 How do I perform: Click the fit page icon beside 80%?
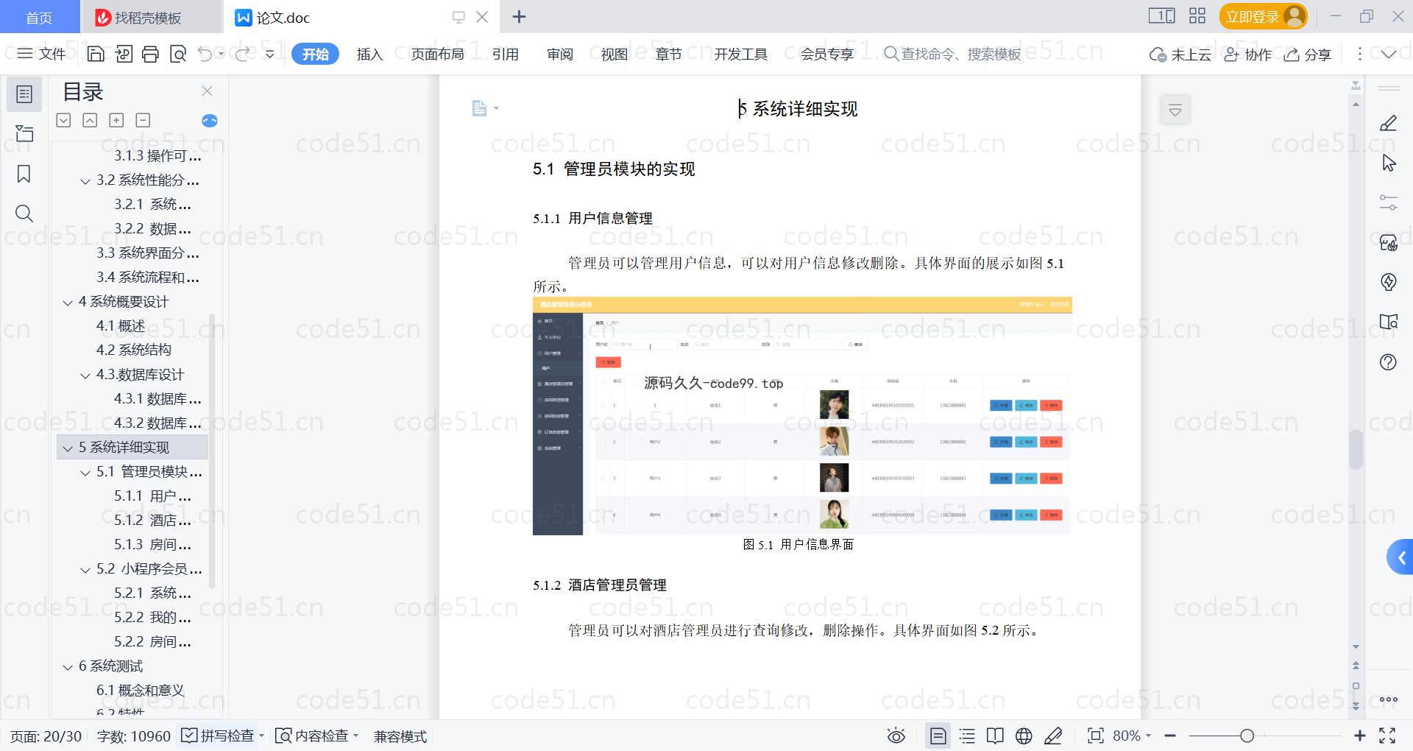pyautogui.click(x=1096, y=736)
